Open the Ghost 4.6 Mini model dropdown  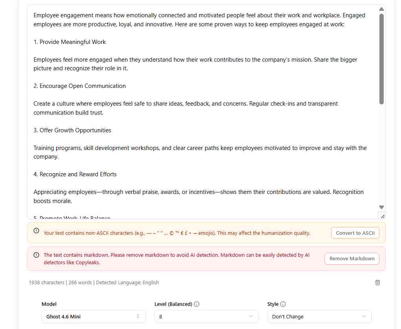coord(93,316)
